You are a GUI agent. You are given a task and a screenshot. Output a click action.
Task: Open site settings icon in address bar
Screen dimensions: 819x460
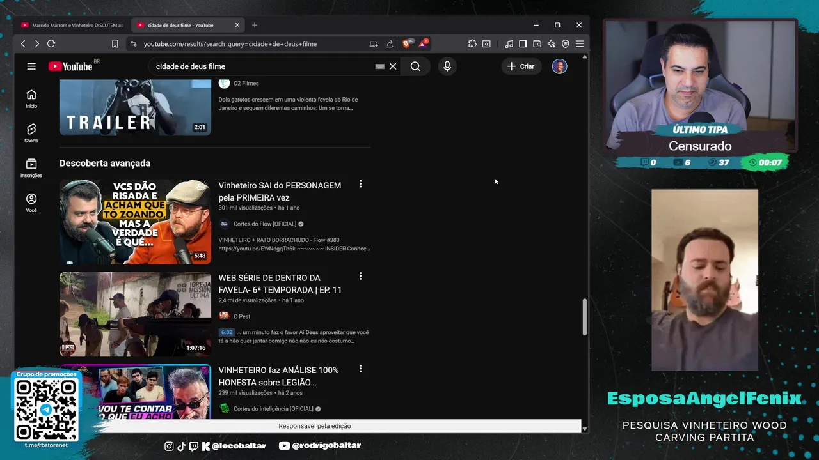click(133, 43)
